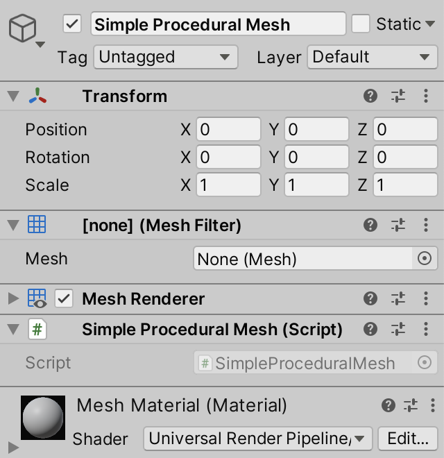This screenshot has width=444, height=458.
Task: Click the Mesh field object picker circle
Action: 425,259
